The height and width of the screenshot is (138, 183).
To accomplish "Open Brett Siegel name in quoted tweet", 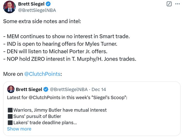I will 29,89.
